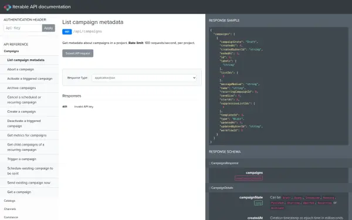Open Send existing campaign now

29,182
